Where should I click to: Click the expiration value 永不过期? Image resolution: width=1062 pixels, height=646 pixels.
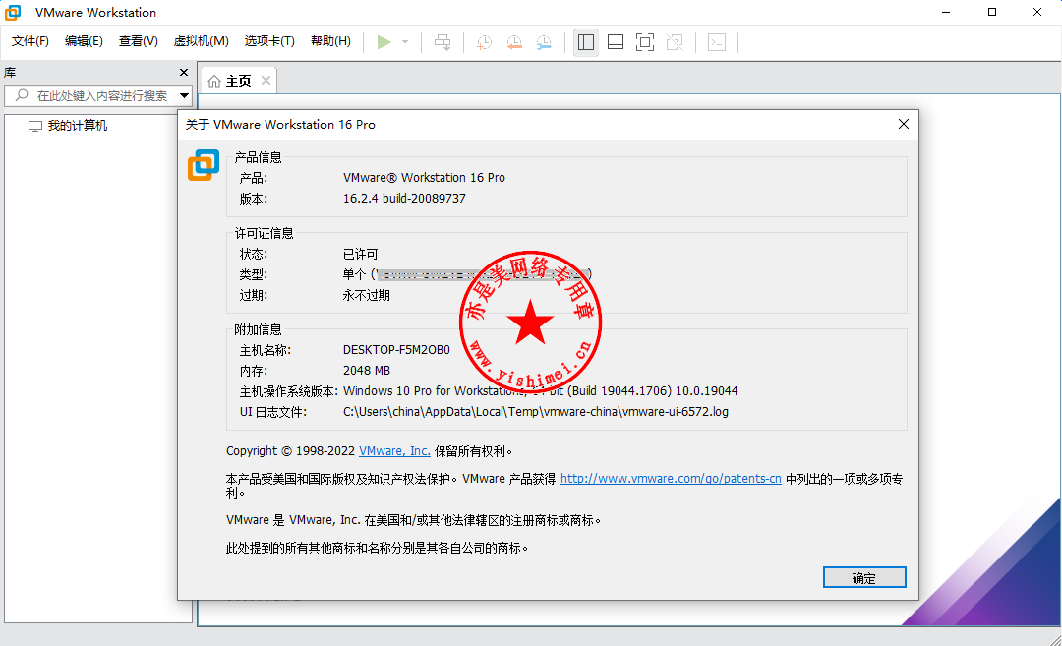[367, 295]
